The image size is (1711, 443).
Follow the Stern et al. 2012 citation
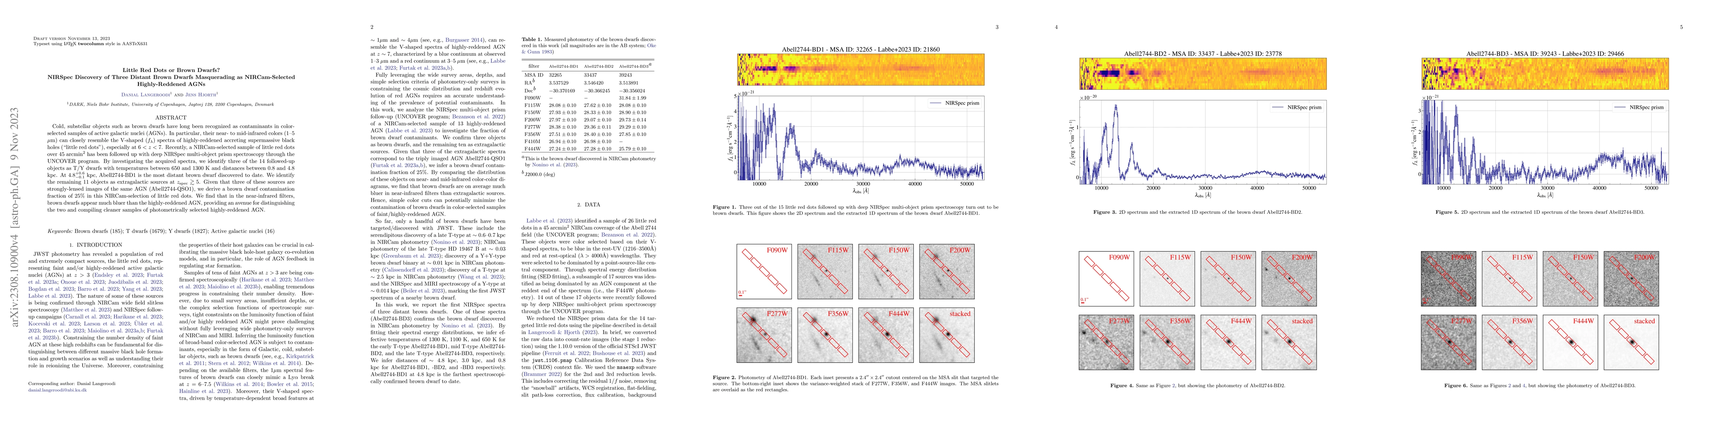229,363
